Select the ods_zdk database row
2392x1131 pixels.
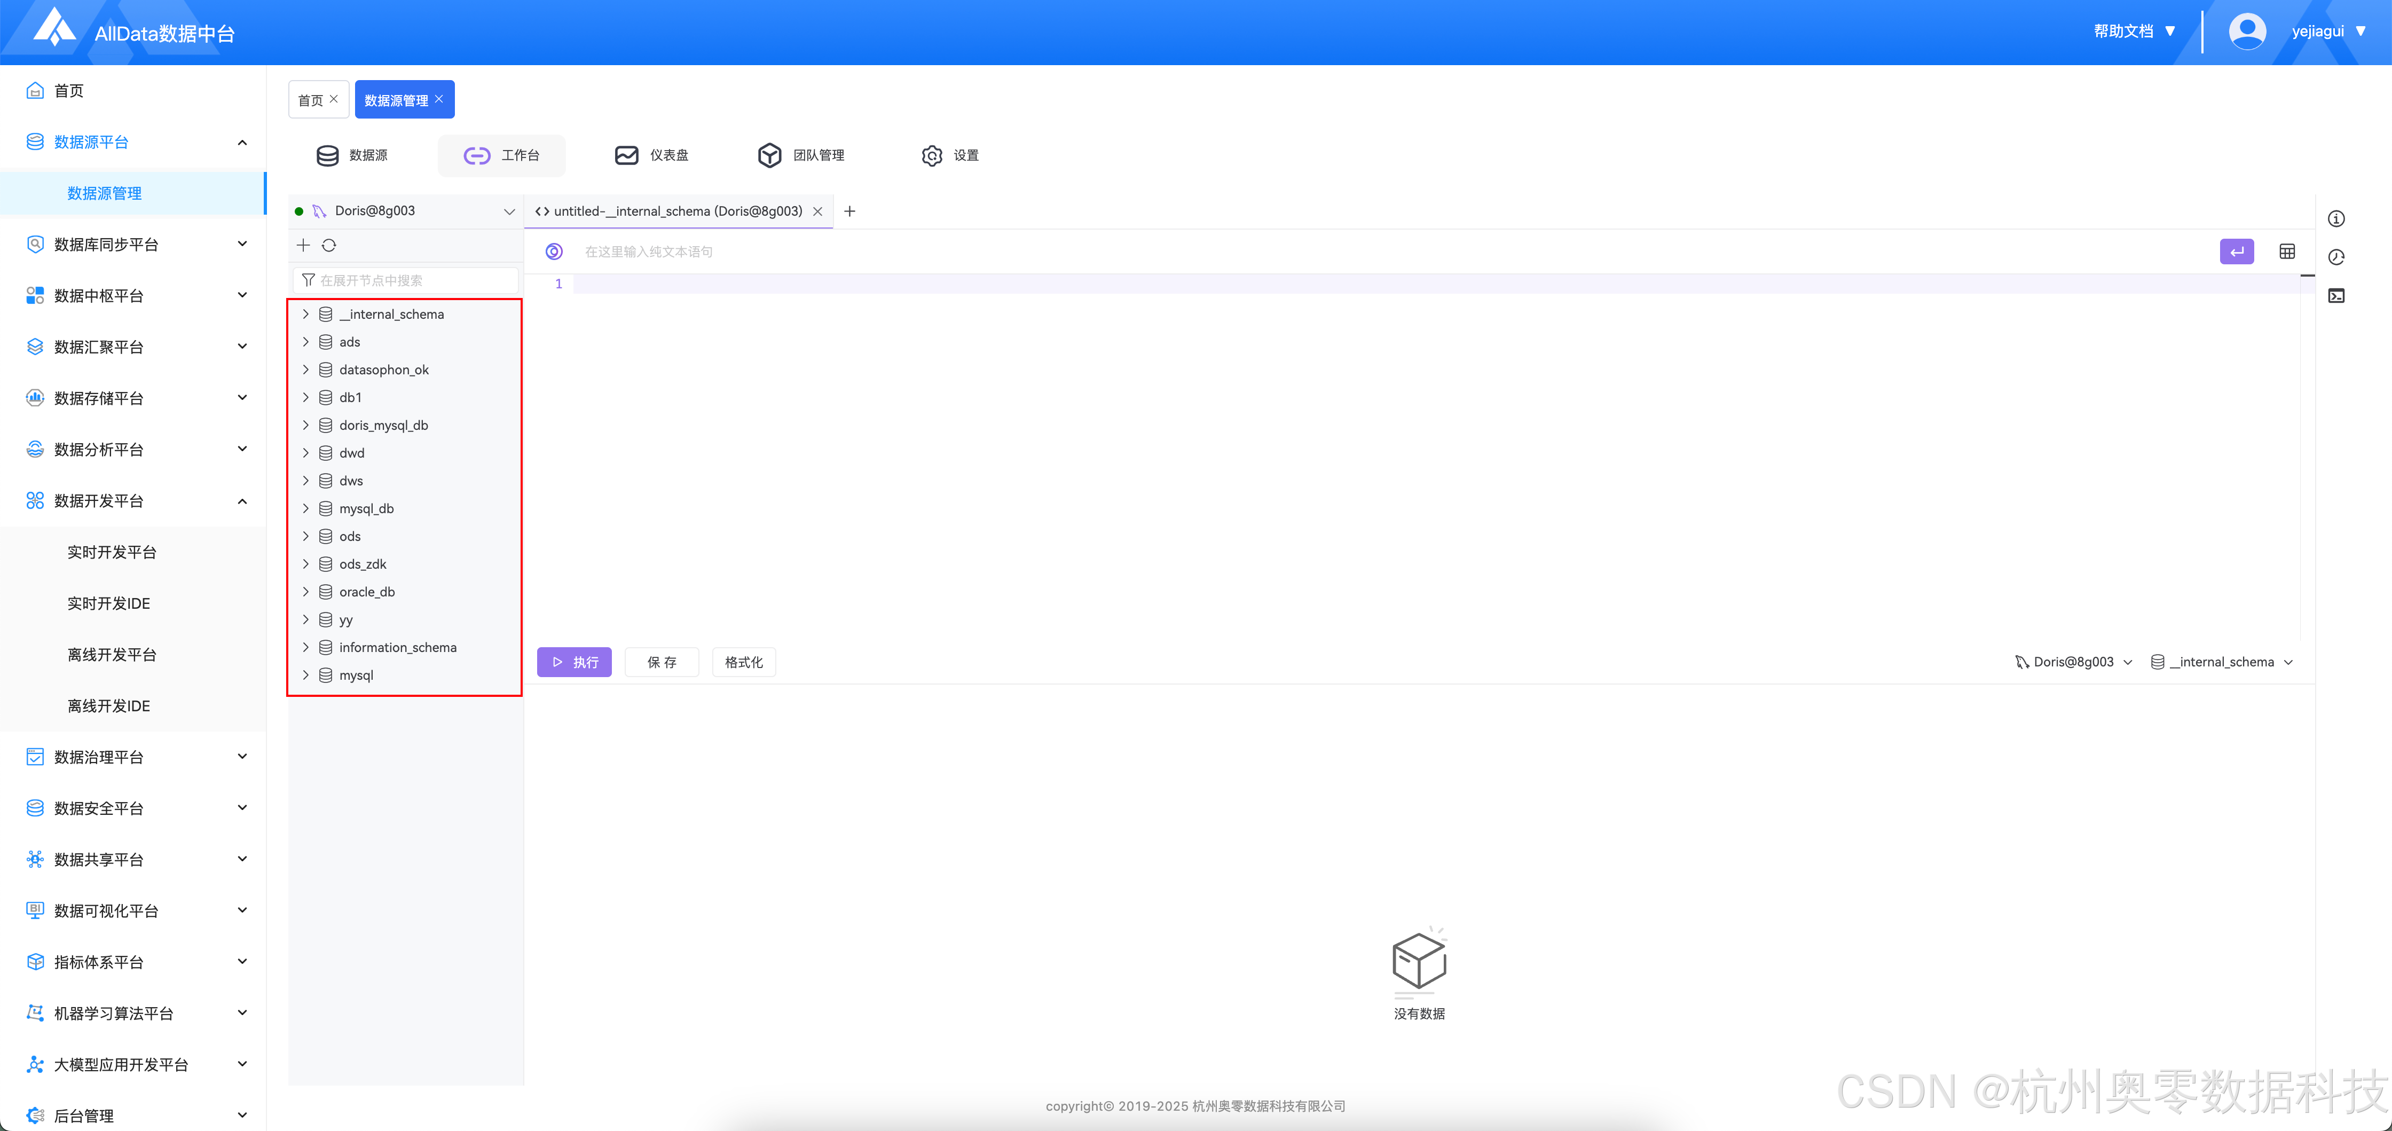pos(406,564)
